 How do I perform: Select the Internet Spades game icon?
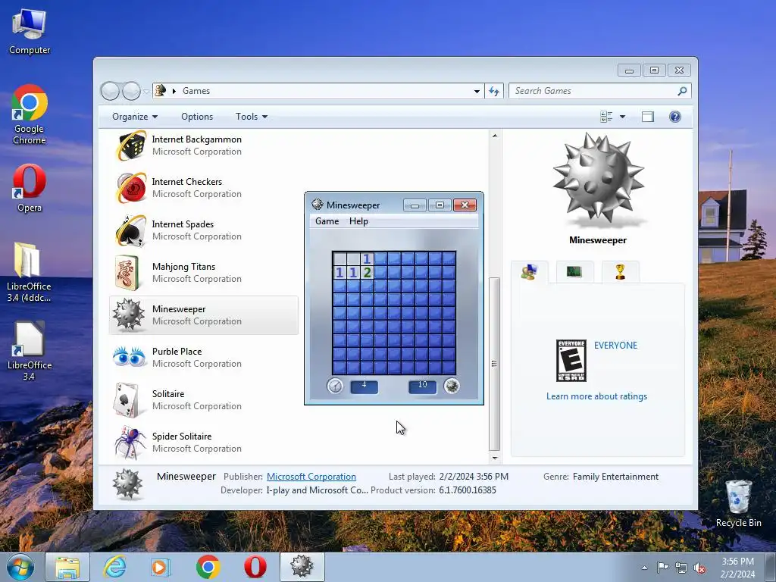pyautogui.click(x=130, y=230)
